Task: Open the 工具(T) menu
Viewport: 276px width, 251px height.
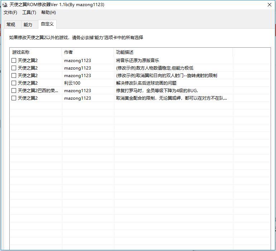Action: [29, 13]
